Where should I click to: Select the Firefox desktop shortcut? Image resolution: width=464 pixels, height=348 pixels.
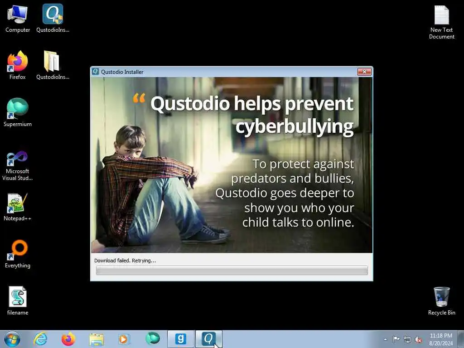coord(18,65)
